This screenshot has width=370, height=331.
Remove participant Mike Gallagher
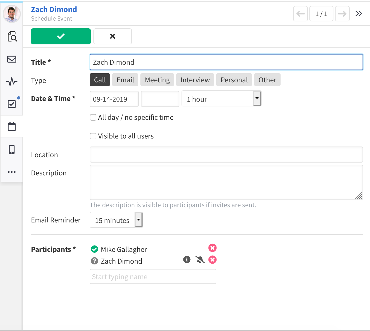[x=212, y=248]
